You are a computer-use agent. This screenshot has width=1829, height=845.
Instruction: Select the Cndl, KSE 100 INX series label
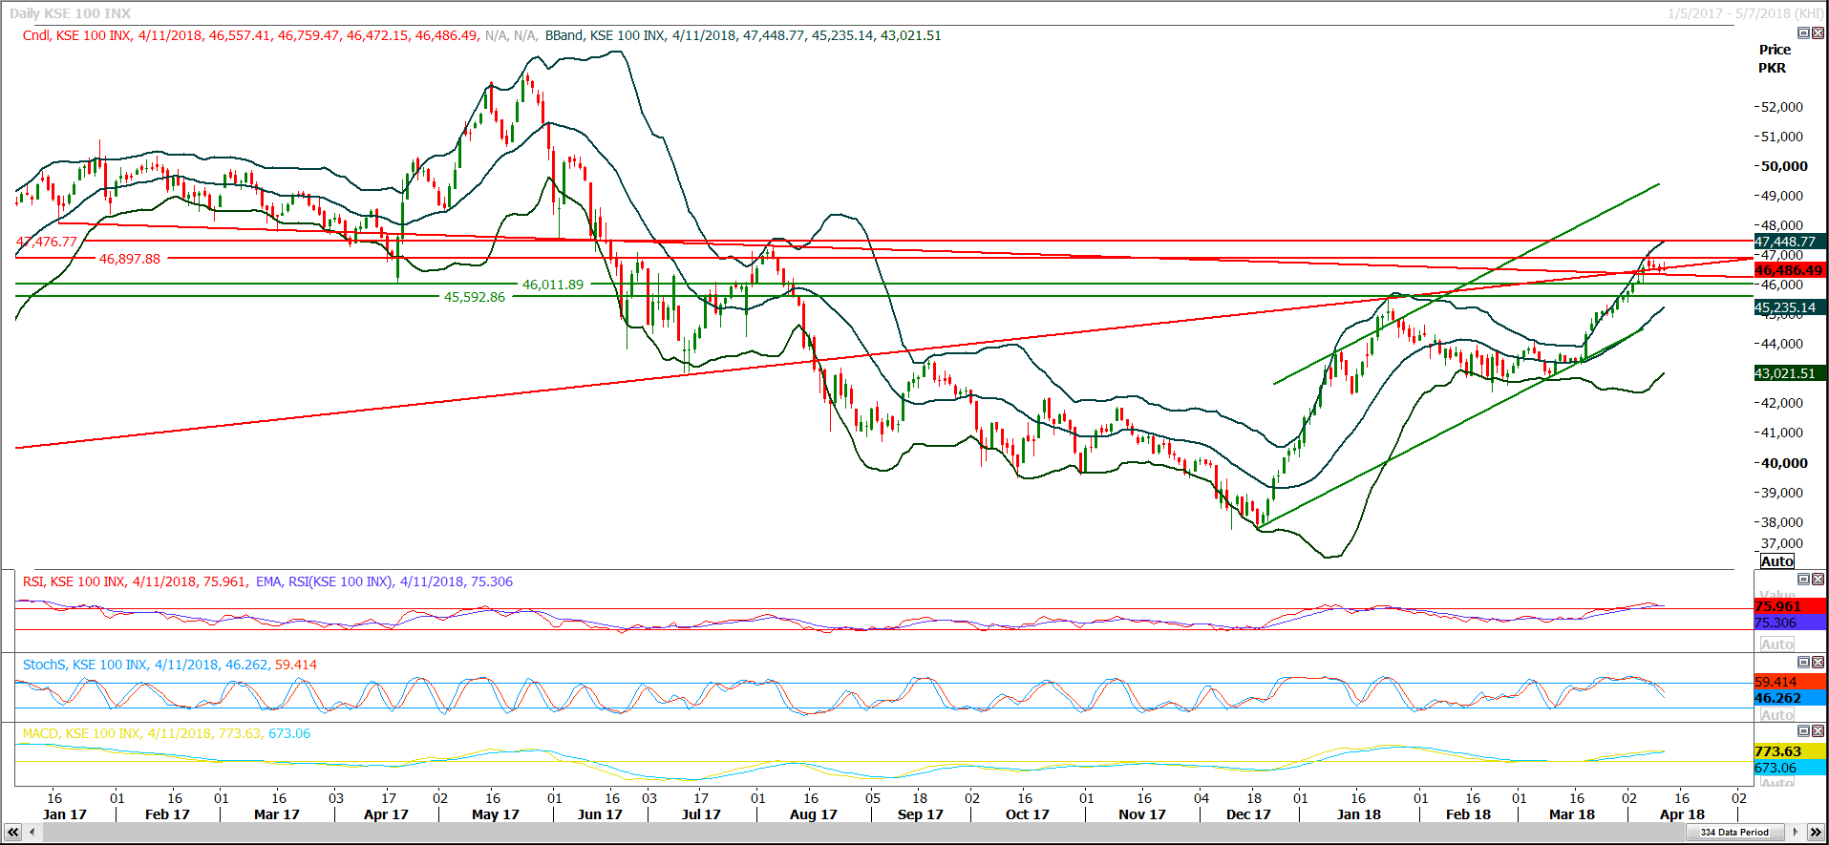pyautogui.click(x=76, y=35)
